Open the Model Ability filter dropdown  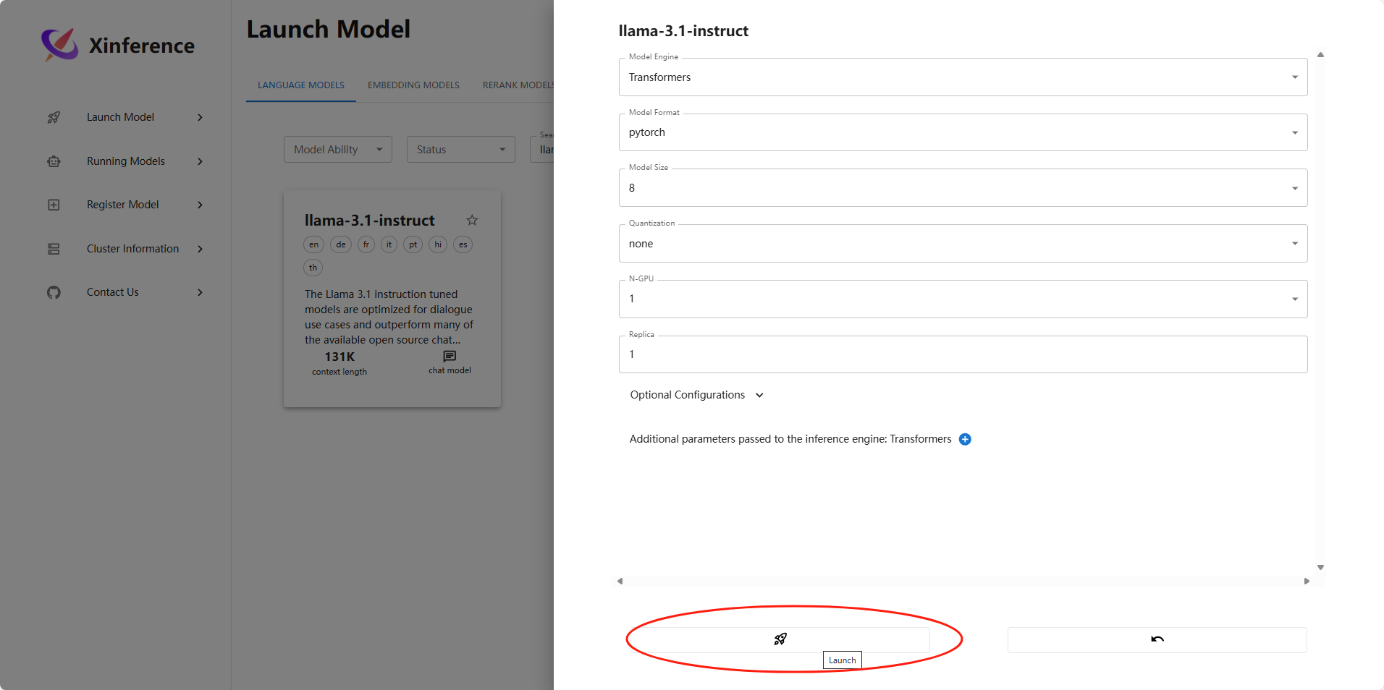(338, 150)
